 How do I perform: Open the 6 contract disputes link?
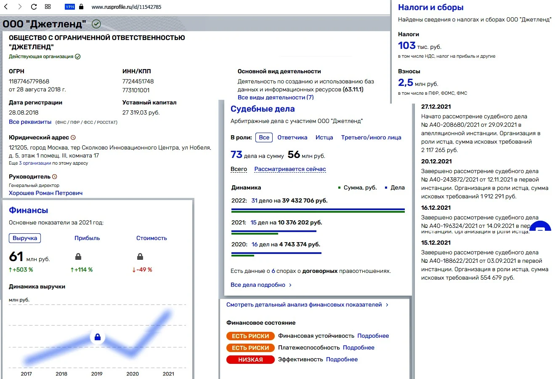tap(274, 271)
